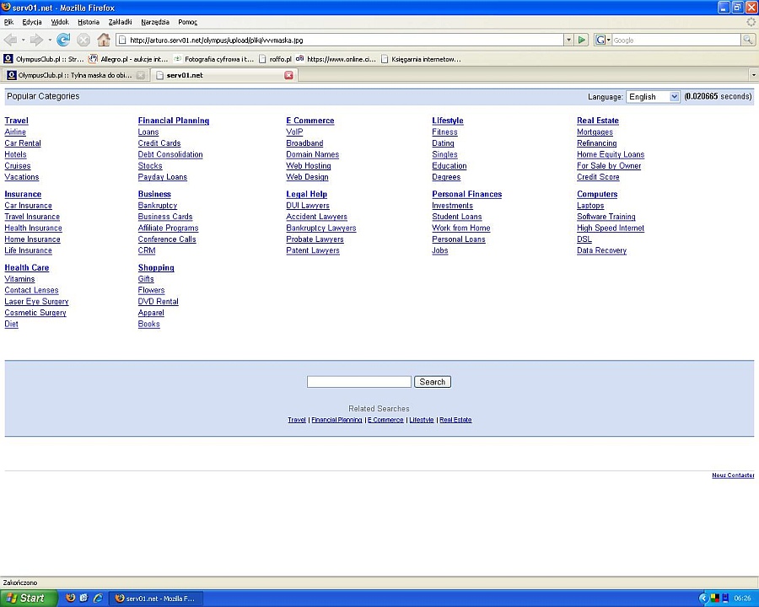Click the Home icon in toolbar
The width and height of the screenshot is (759, 607).
point(104,40)
